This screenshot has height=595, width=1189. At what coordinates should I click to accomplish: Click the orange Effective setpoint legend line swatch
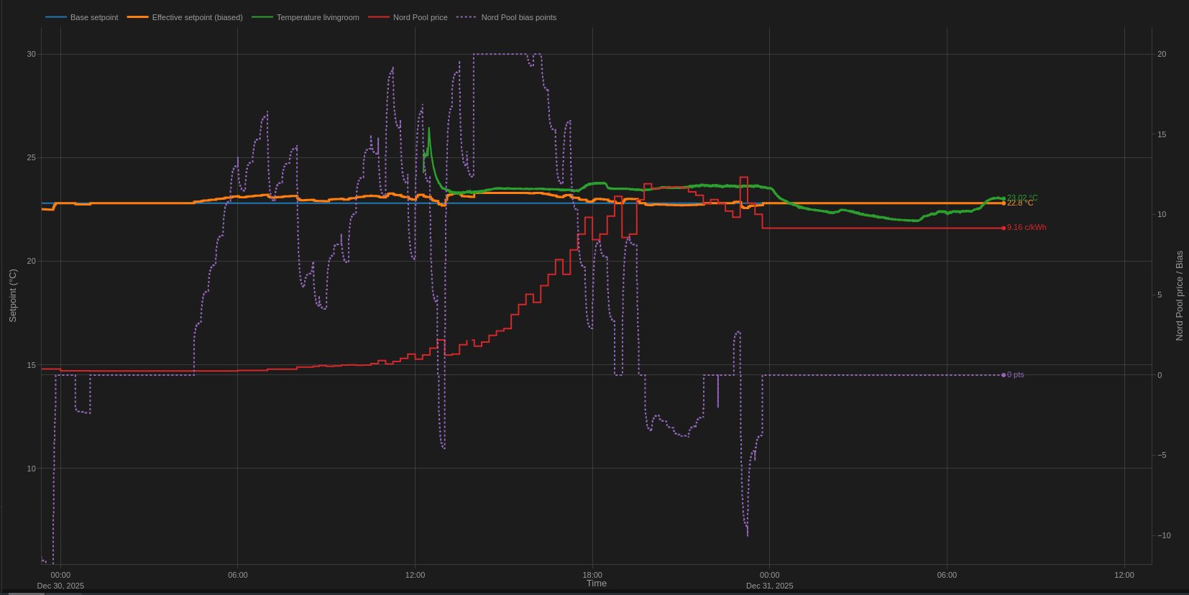pos(138,17)
